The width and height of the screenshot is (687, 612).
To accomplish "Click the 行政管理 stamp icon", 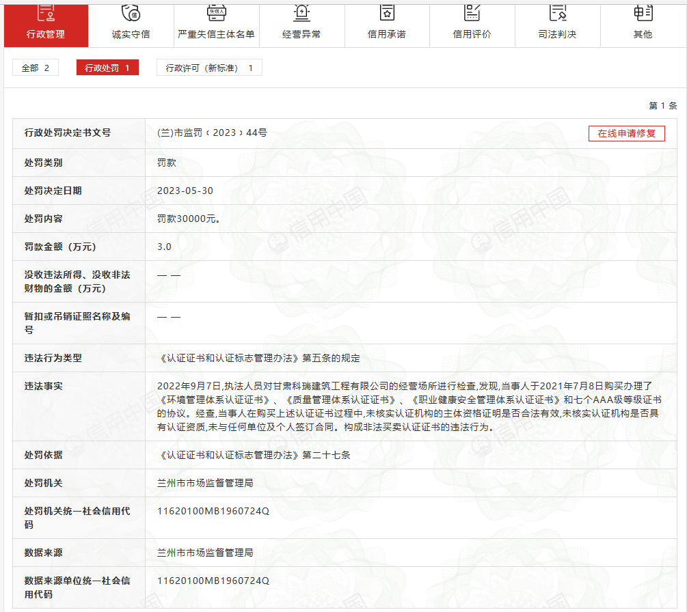I will click(46, 13).
